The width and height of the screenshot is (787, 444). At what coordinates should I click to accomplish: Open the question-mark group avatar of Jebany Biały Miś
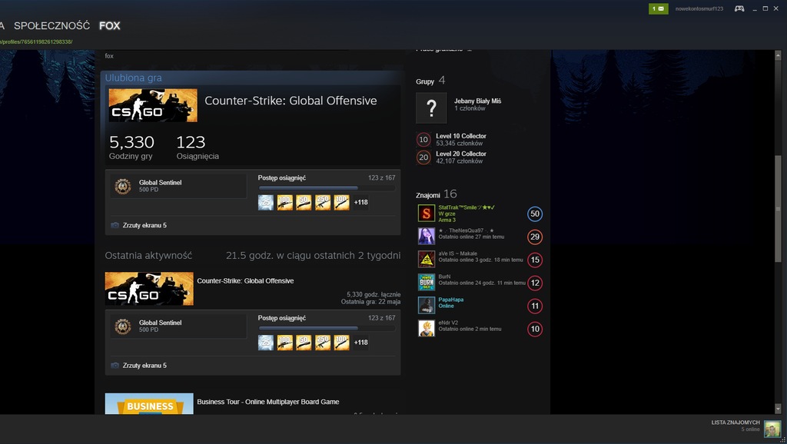click(x=431, y=108)
